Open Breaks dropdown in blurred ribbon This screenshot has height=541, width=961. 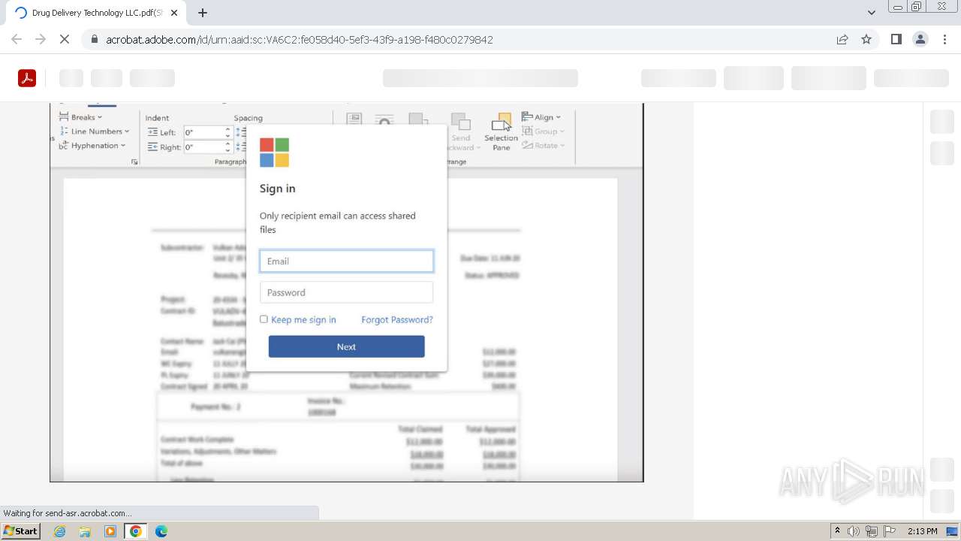[x=81, y=117]
